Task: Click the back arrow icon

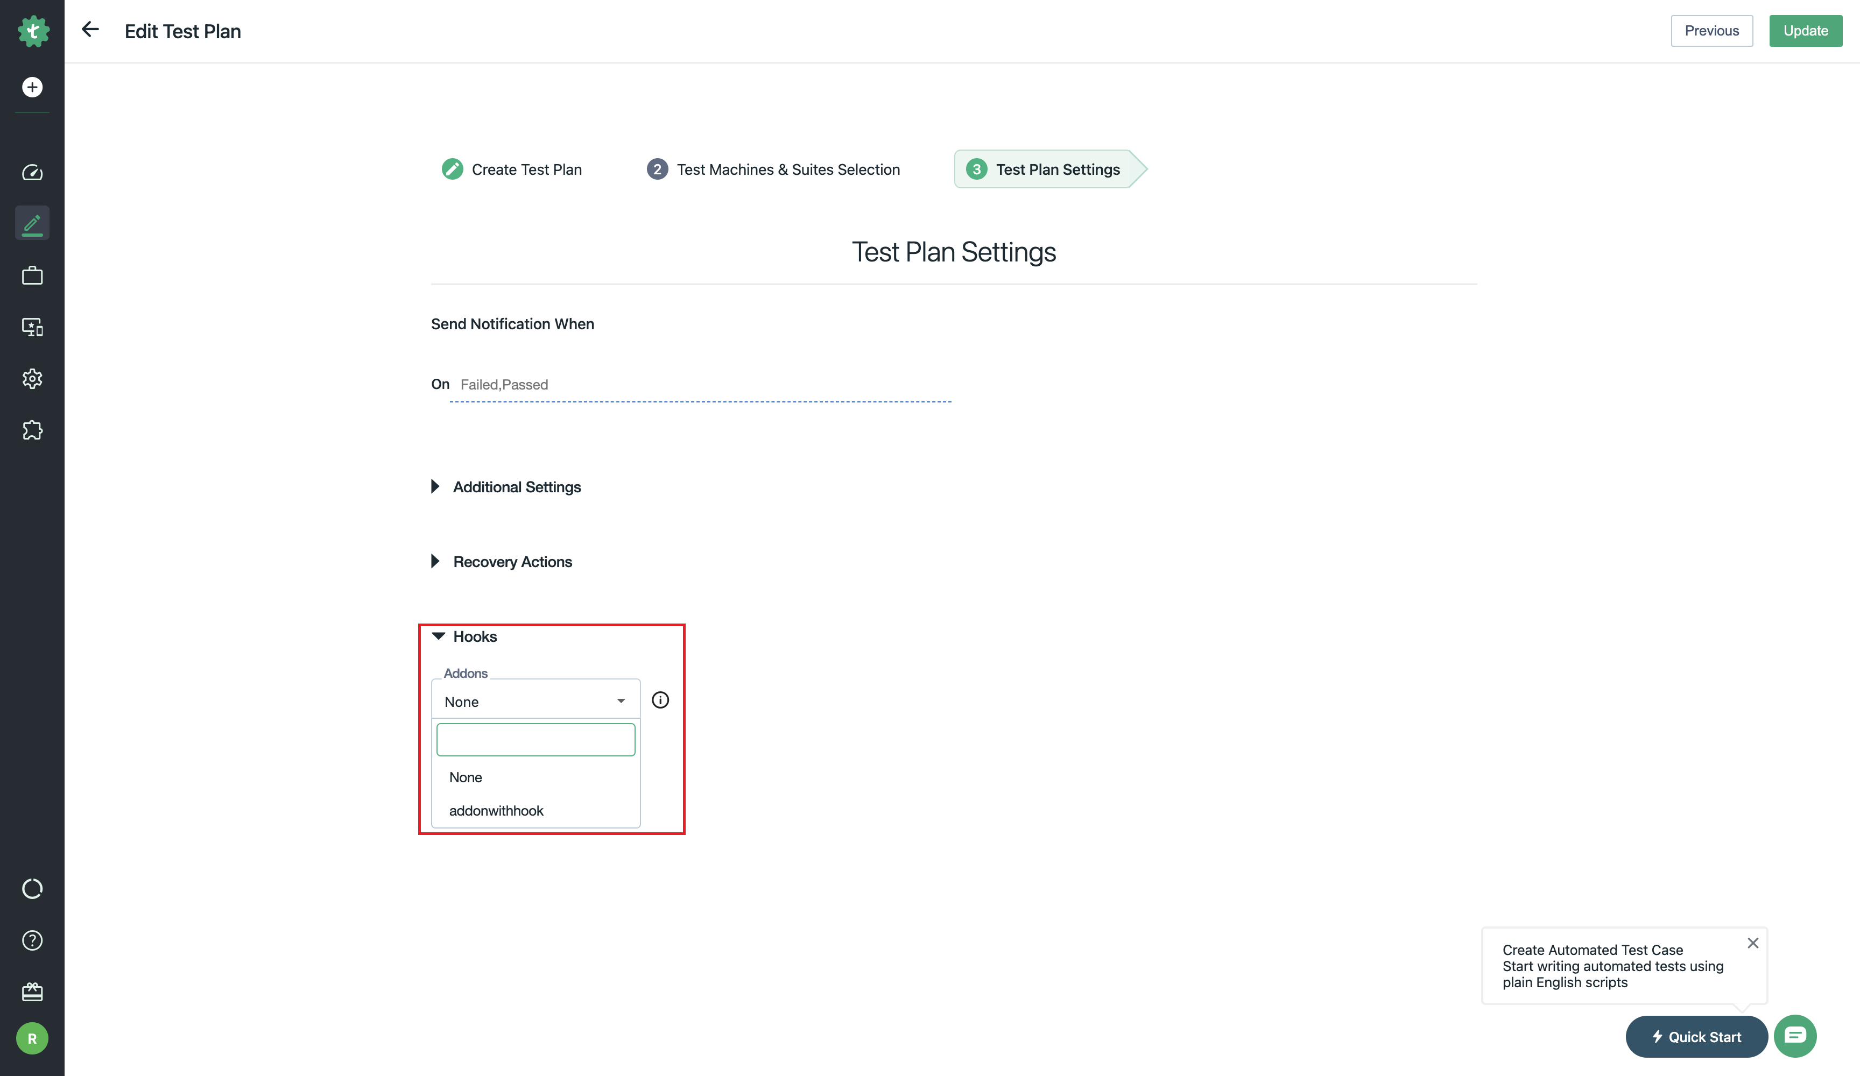Action: pyautogui.click(x=90, y=30)
